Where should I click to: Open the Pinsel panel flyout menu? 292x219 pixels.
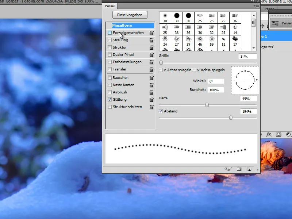click(256, 6)
